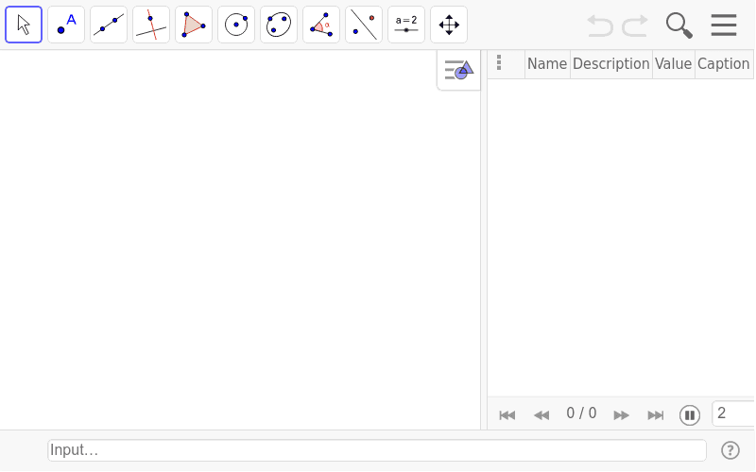Image resolution: width=756 pixels, height=472 pixels.
Task: Select the Polygon tool
Action: click(194, 25)
